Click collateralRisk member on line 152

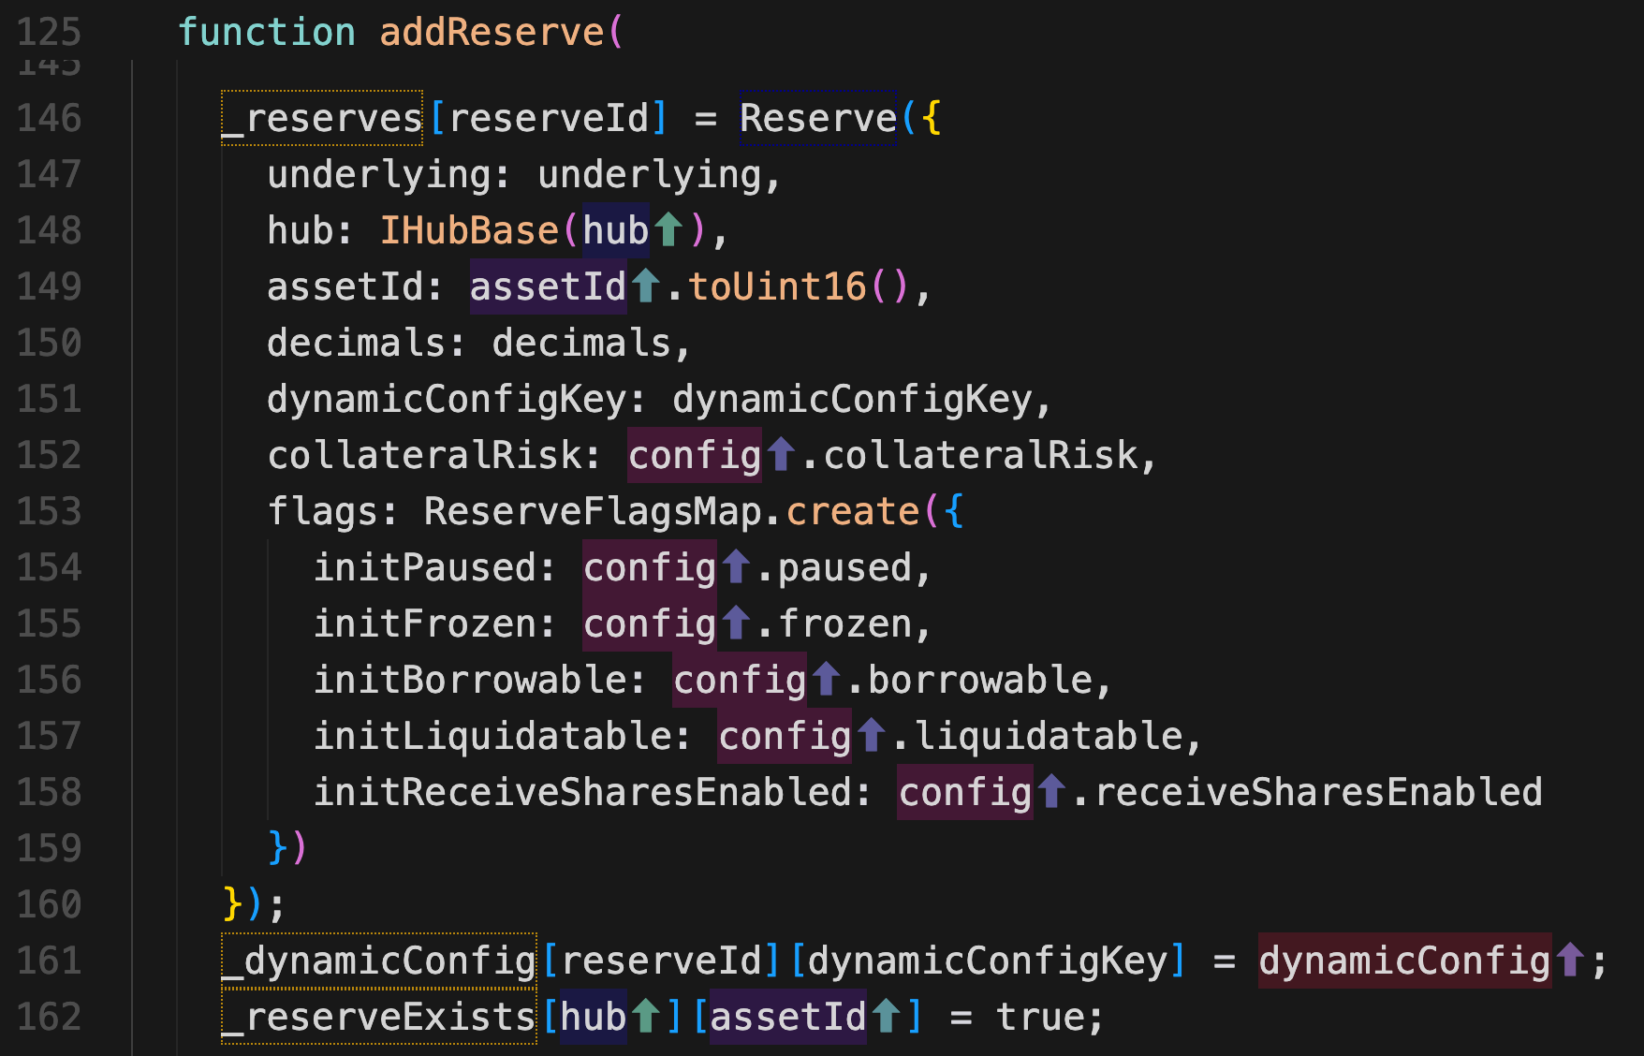tap(980, 455)
